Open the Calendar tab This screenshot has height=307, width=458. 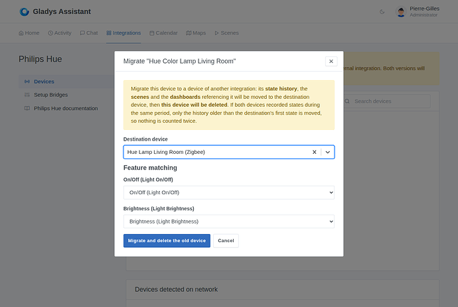(163, 33)
